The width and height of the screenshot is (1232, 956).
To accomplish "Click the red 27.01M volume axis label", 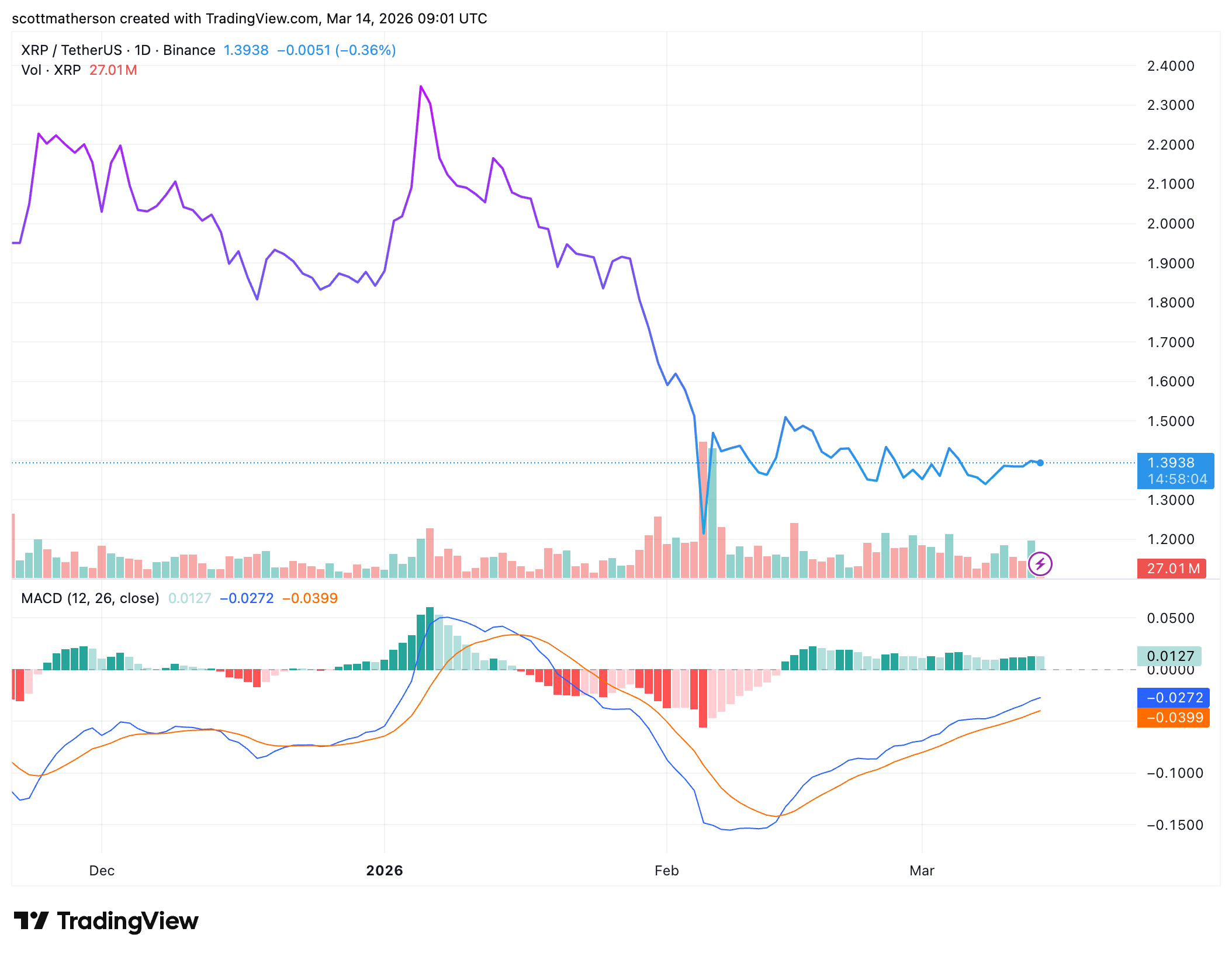I will coord(1171,568).
